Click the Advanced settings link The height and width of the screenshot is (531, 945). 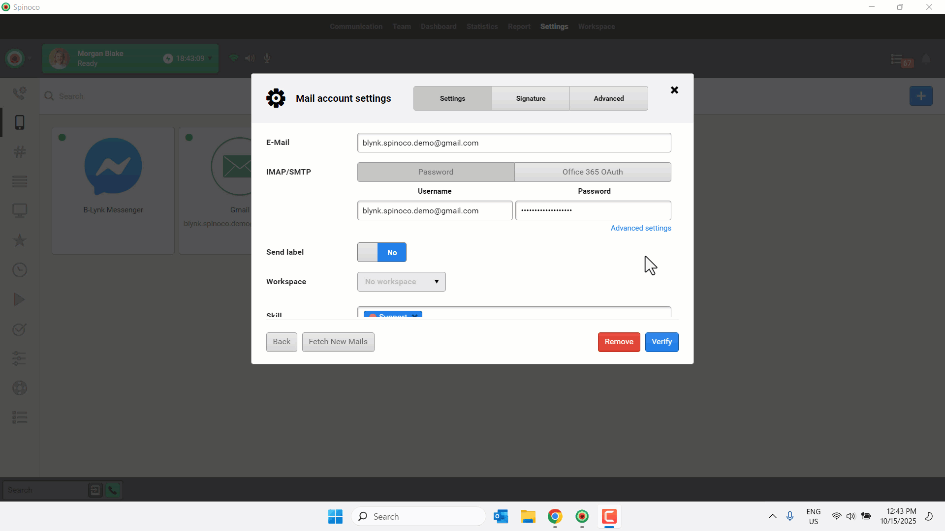(640, 228)
